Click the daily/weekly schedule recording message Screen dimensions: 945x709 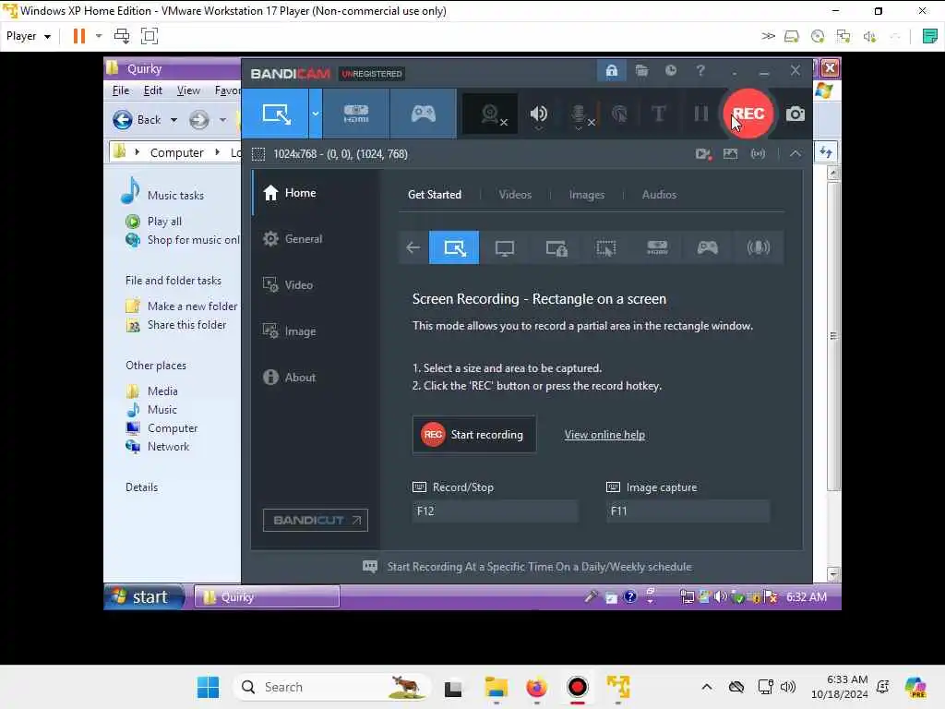[x=539, y=567]
